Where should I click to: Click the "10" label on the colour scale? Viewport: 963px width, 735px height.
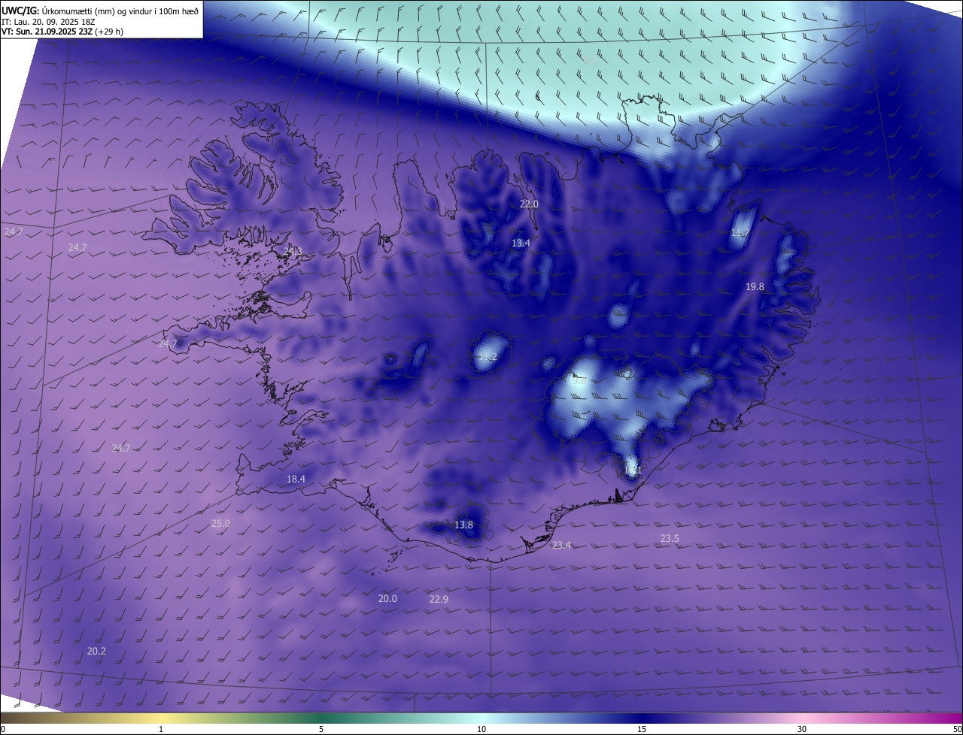click(x=481, y=729)
